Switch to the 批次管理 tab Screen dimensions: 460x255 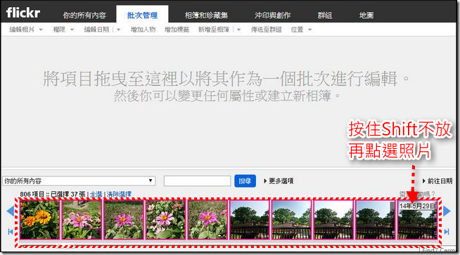pos(142,15)
